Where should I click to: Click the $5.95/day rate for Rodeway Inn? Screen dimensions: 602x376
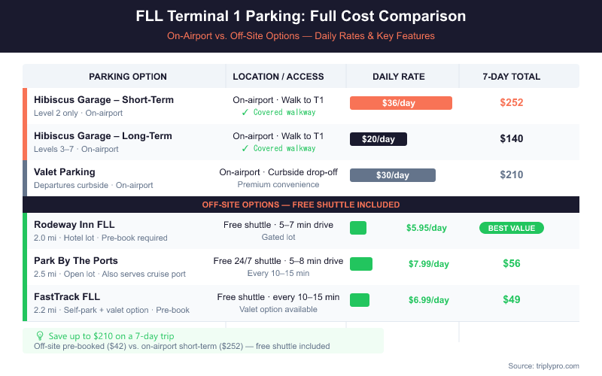(x=427, y=228)
